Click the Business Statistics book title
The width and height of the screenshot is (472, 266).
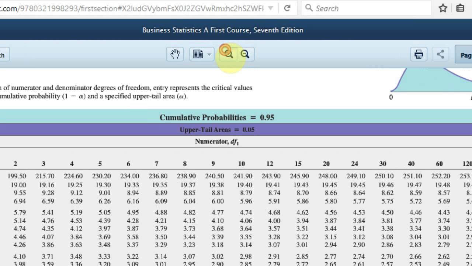tap(223, 30)
